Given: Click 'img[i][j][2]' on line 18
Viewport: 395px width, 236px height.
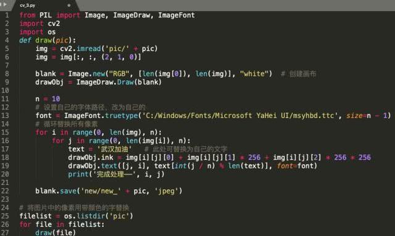Looking at the screenshot, I should [x=297, y=158].
